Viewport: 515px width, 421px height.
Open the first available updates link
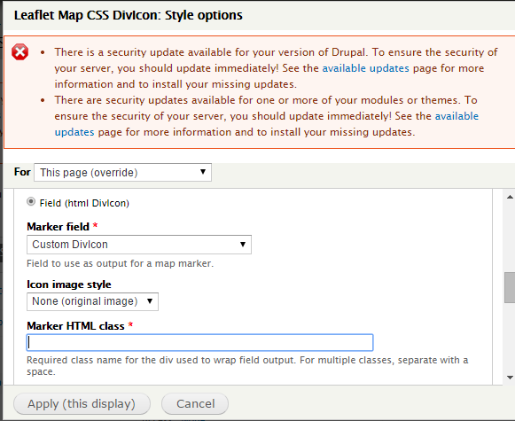point(365,68)
